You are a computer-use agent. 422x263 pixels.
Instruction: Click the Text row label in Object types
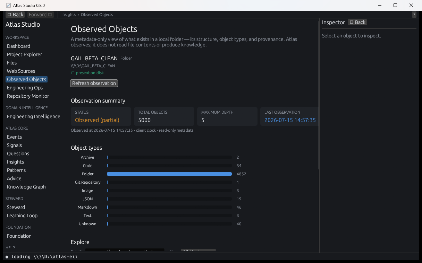point(87,216)
